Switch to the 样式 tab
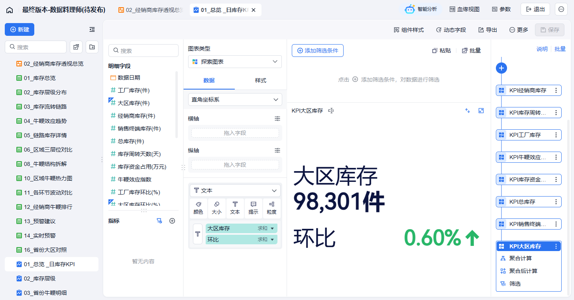574x300 pixels. [x=261, y=80]
